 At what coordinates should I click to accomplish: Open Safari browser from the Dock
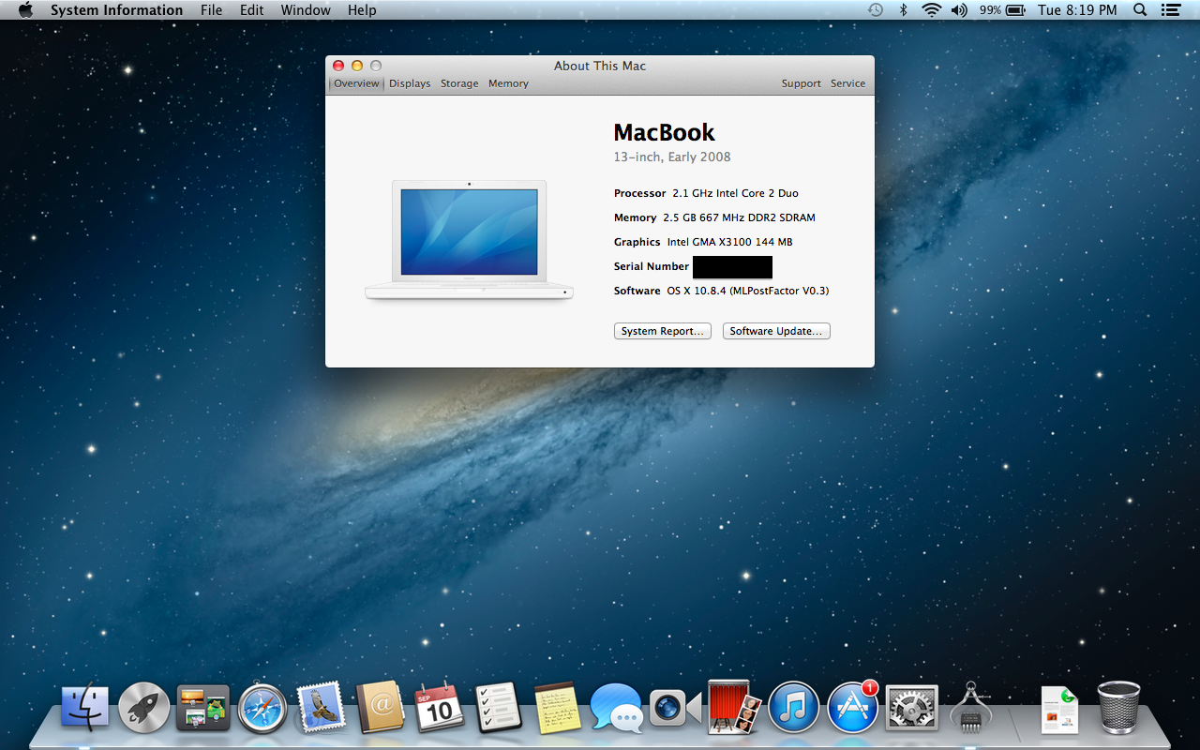[262, 708]
